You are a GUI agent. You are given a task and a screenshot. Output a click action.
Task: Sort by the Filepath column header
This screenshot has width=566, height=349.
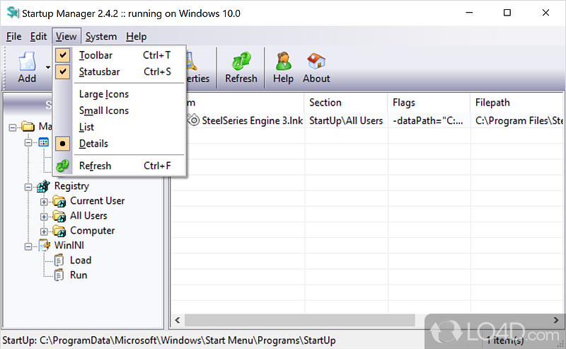[517, 103]
